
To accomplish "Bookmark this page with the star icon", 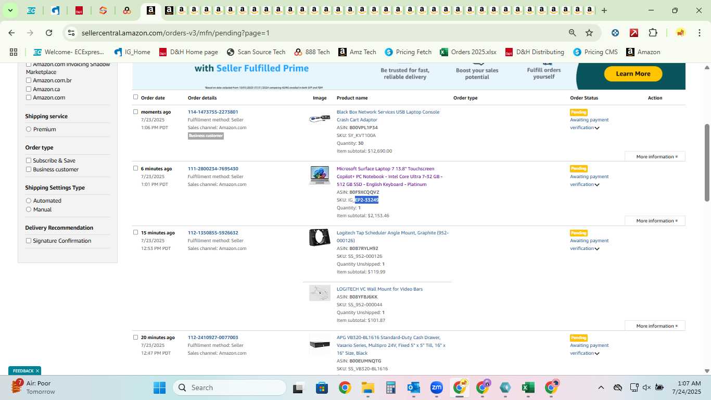I will (589, 33).
